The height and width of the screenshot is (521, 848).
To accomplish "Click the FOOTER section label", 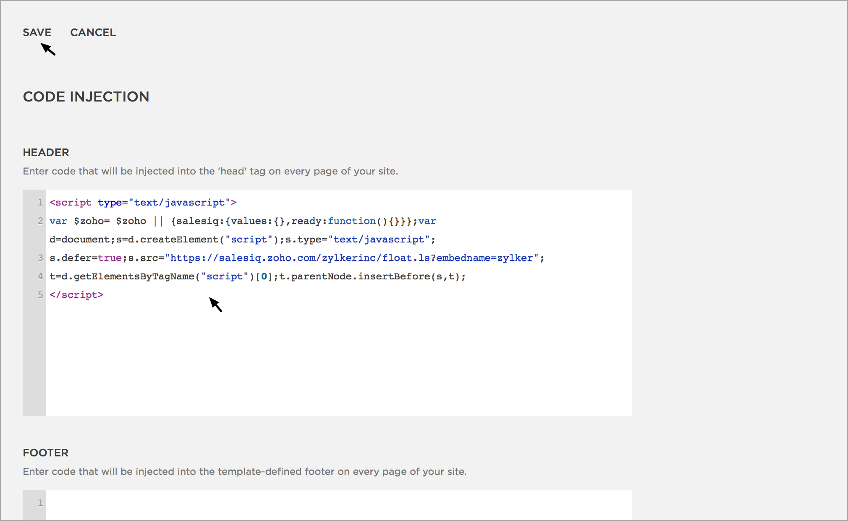I will [45, 453].
